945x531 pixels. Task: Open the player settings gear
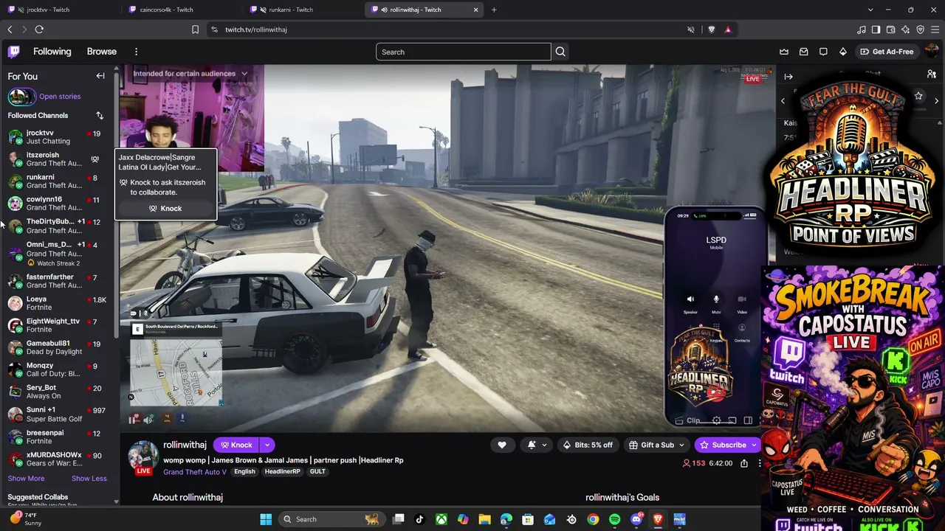[716, 420]
